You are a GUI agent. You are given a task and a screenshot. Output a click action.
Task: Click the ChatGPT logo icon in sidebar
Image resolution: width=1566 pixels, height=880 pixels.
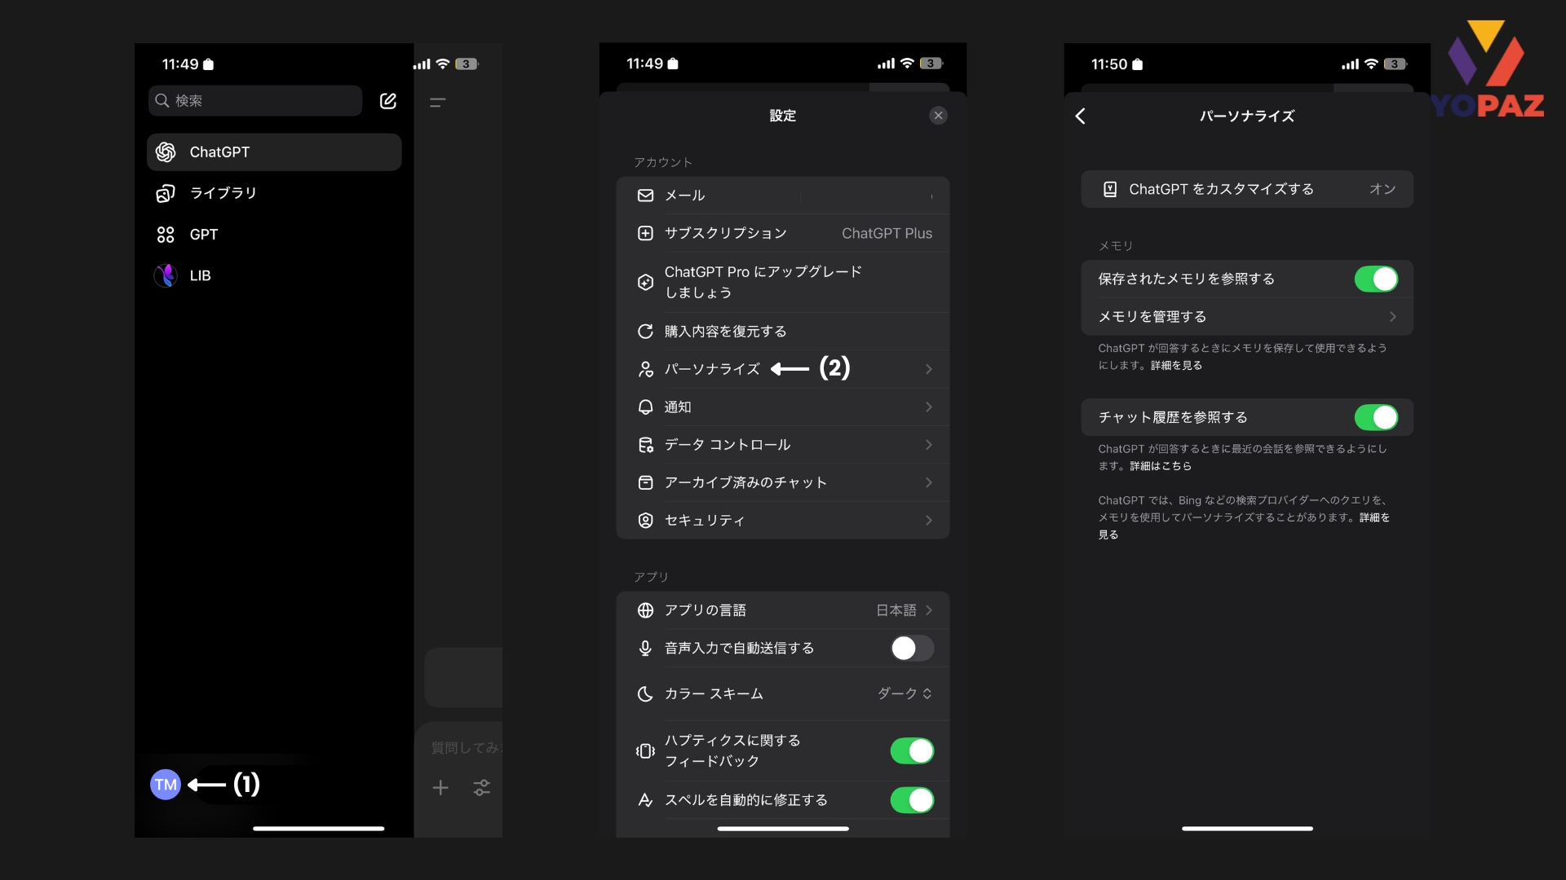[x=166, y=152]
